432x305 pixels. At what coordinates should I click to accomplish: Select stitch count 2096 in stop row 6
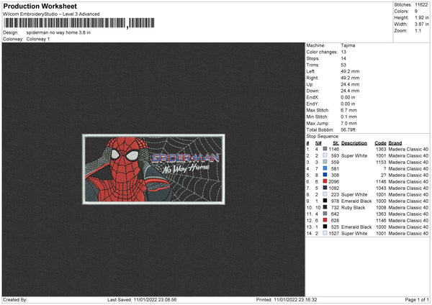[x=334, y=182]
